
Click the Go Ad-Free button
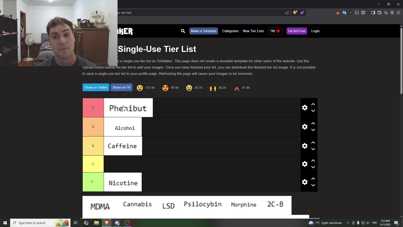point(297,31)
